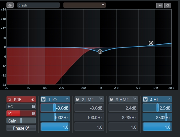Click band 3 HMF frequency 8285Hz field

pyautogui.click(x=123, y=117)
